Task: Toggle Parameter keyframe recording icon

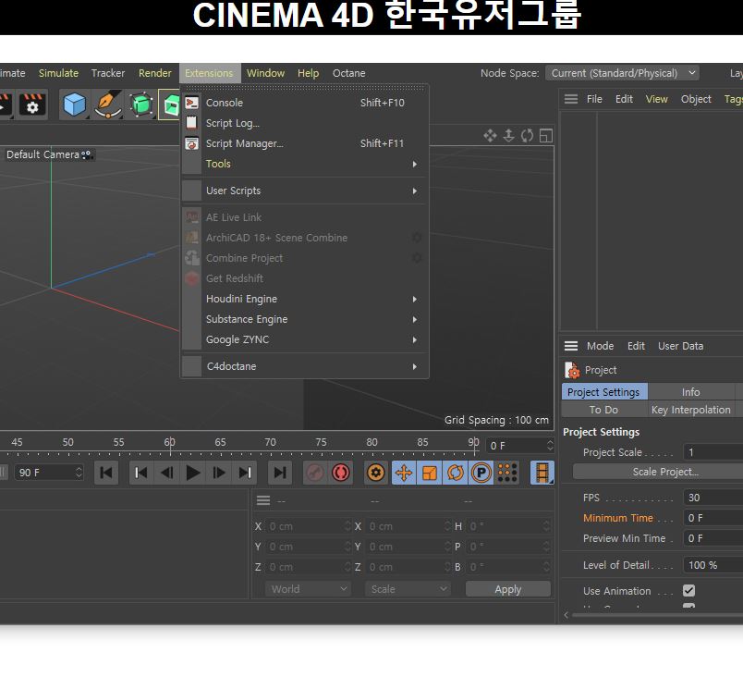Action: [x=481, y=473]
